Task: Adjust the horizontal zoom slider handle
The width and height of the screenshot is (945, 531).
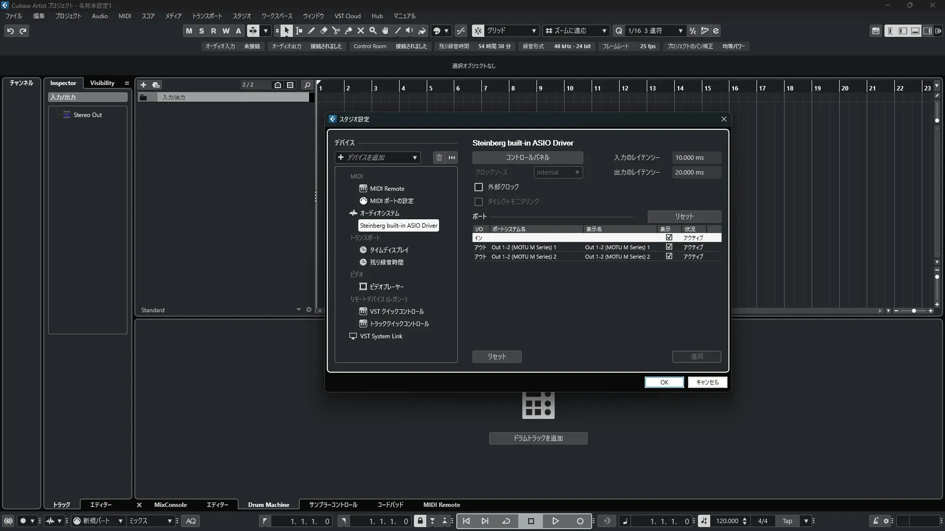Action: coord(914,311)
